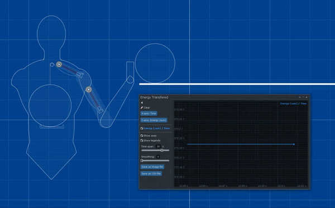The image size is (335, 208).
Task: Close the Energy Transfered plot window
Action: (307, 97)
